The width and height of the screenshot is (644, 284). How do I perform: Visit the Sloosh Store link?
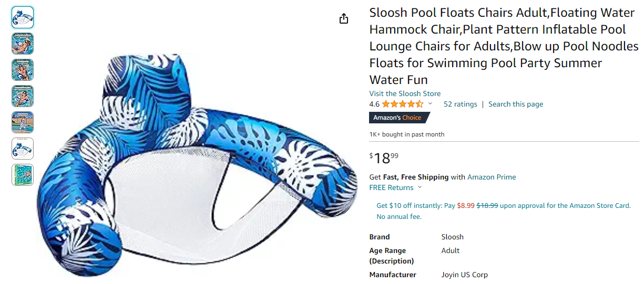(x=405, y=93)
